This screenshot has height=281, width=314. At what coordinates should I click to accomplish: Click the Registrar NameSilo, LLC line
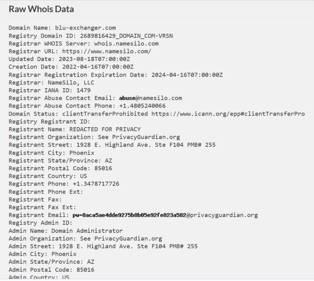(x=52, y=83)
